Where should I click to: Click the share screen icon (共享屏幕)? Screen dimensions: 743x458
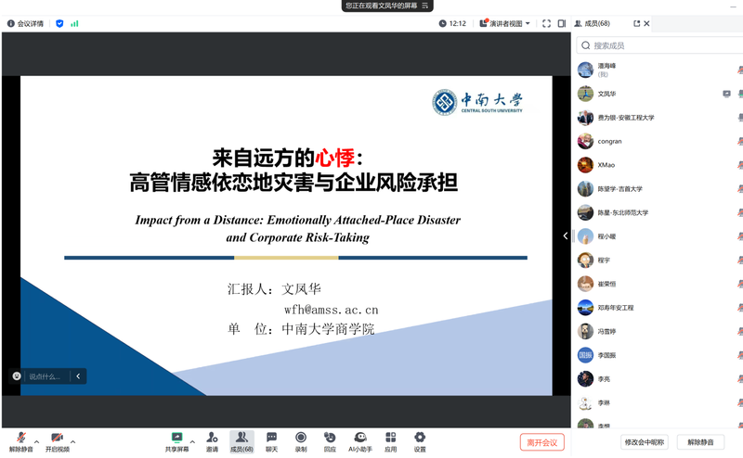point(176,439)
